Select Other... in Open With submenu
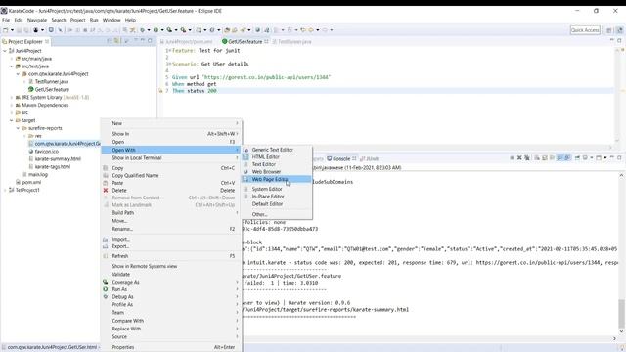The width and height of the screenshot is (626, 352). pos(277,214)
